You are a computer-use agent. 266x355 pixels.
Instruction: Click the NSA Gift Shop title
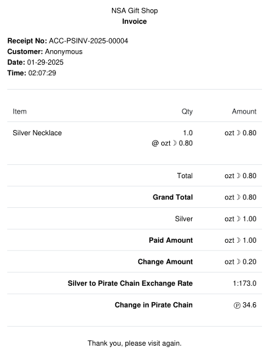click(x=134, y=11)
